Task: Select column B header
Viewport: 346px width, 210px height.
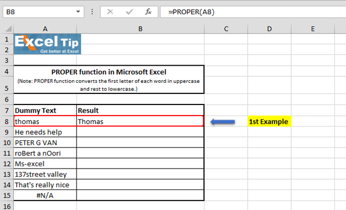Action: (140, 29)
